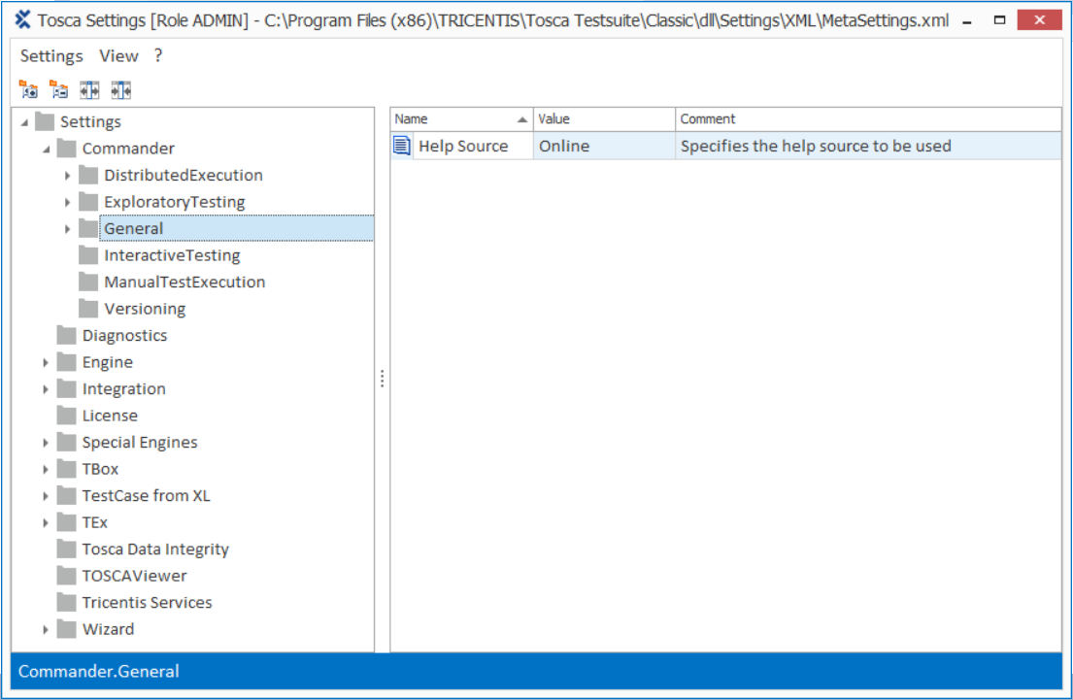Click the expand all tree nodes toolbar icon

tap(28, 90)
